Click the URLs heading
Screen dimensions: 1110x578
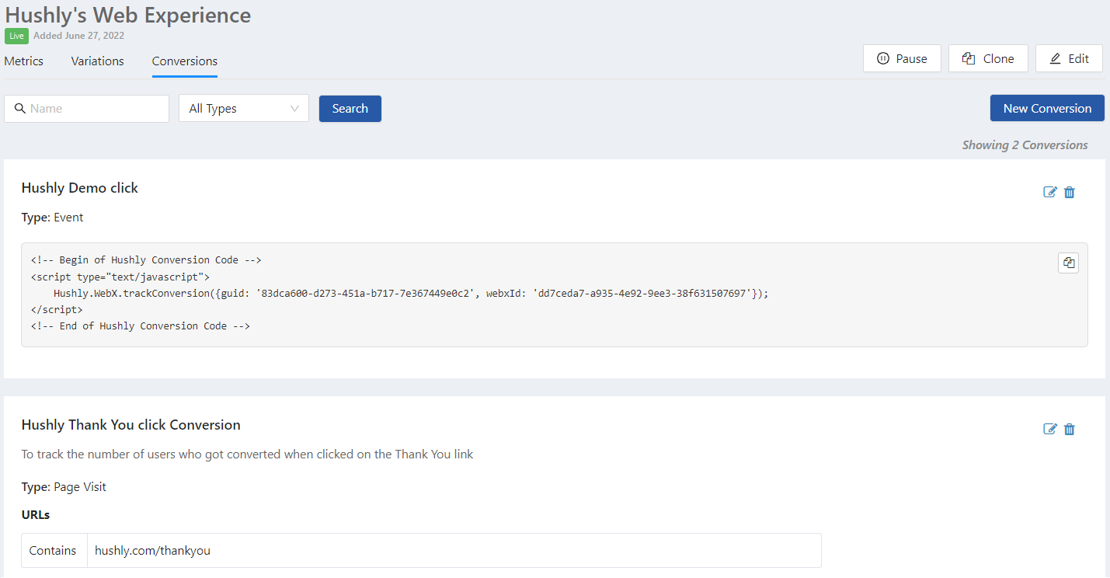(x=36, y=515)
